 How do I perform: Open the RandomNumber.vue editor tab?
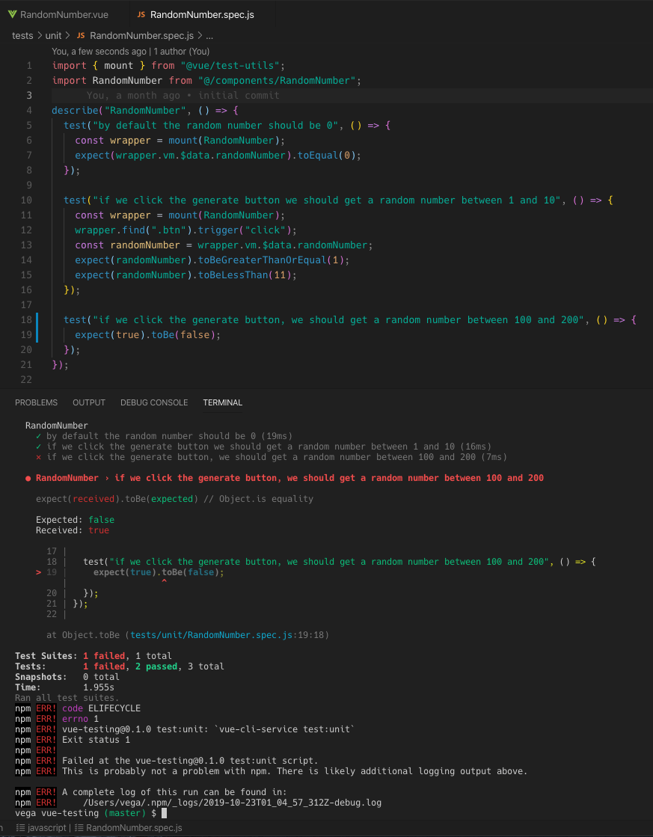click(54, 15)
